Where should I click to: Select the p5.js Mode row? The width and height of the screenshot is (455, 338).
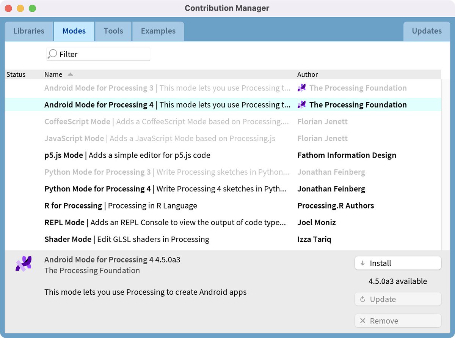point(223,155)
